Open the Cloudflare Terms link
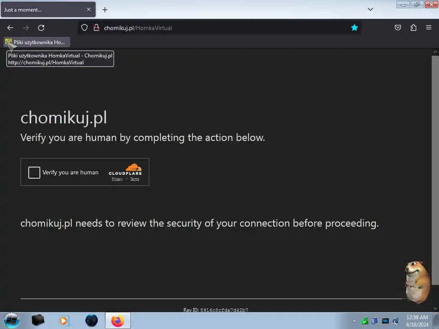 [x=135, y=179]
